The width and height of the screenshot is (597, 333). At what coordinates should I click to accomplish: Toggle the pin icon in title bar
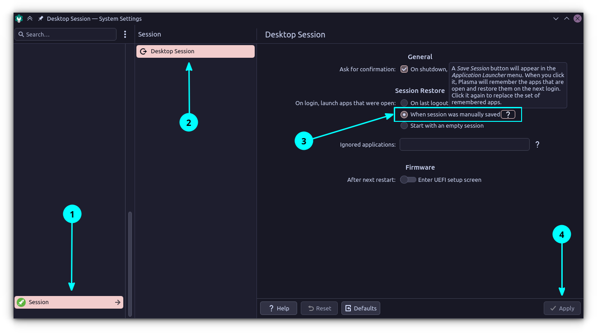pos(41,18)
